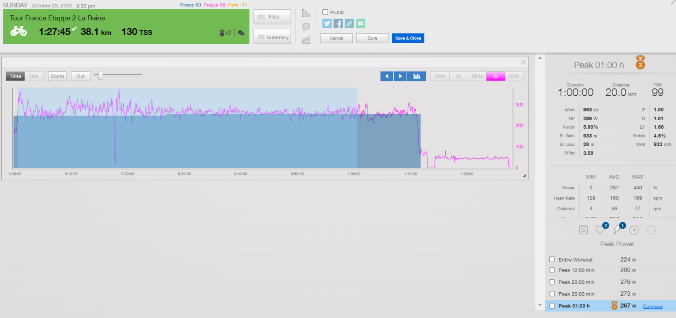Image resolution: width=676 pixels, height=318 pixels.
Task: Open the clock time icon in side panel
Action: click(x=634, y=230)
